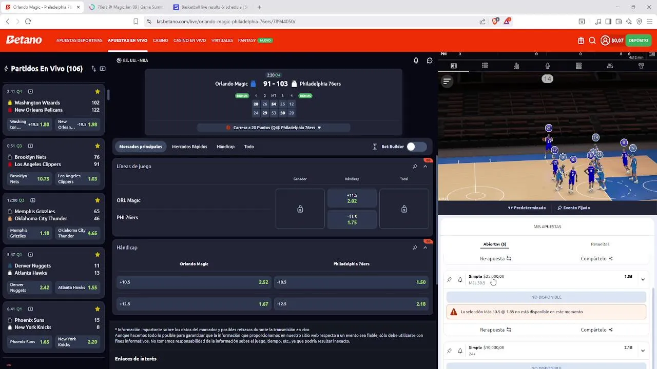
Task: Switch to the Todo markets tab
Action: pos(249,147)
